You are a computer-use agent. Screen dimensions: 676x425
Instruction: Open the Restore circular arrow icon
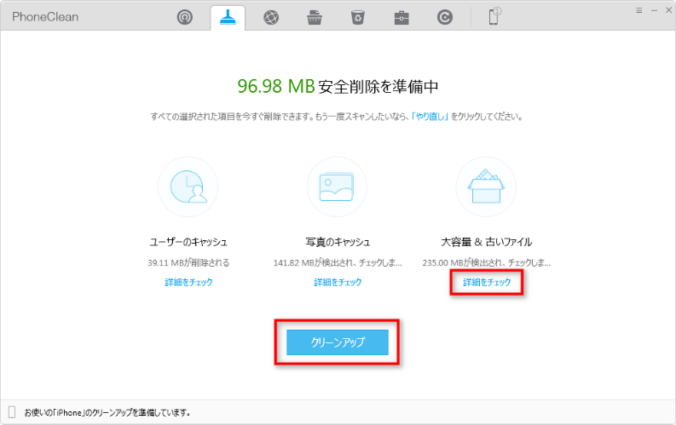[x=444, y=17]
